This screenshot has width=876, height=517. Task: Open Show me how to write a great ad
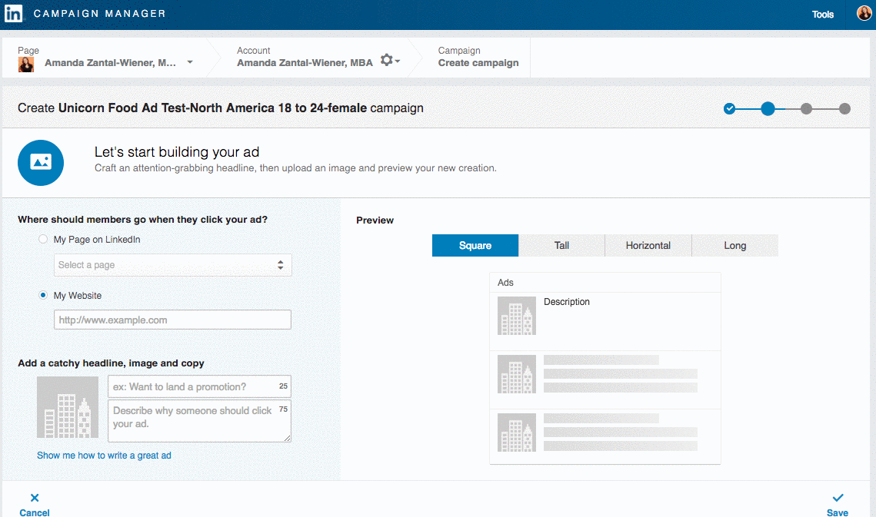coord(104,456)
